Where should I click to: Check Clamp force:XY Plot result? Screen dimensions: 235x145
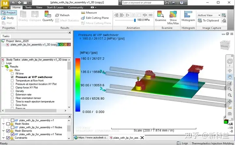click(x=12, y=88)
